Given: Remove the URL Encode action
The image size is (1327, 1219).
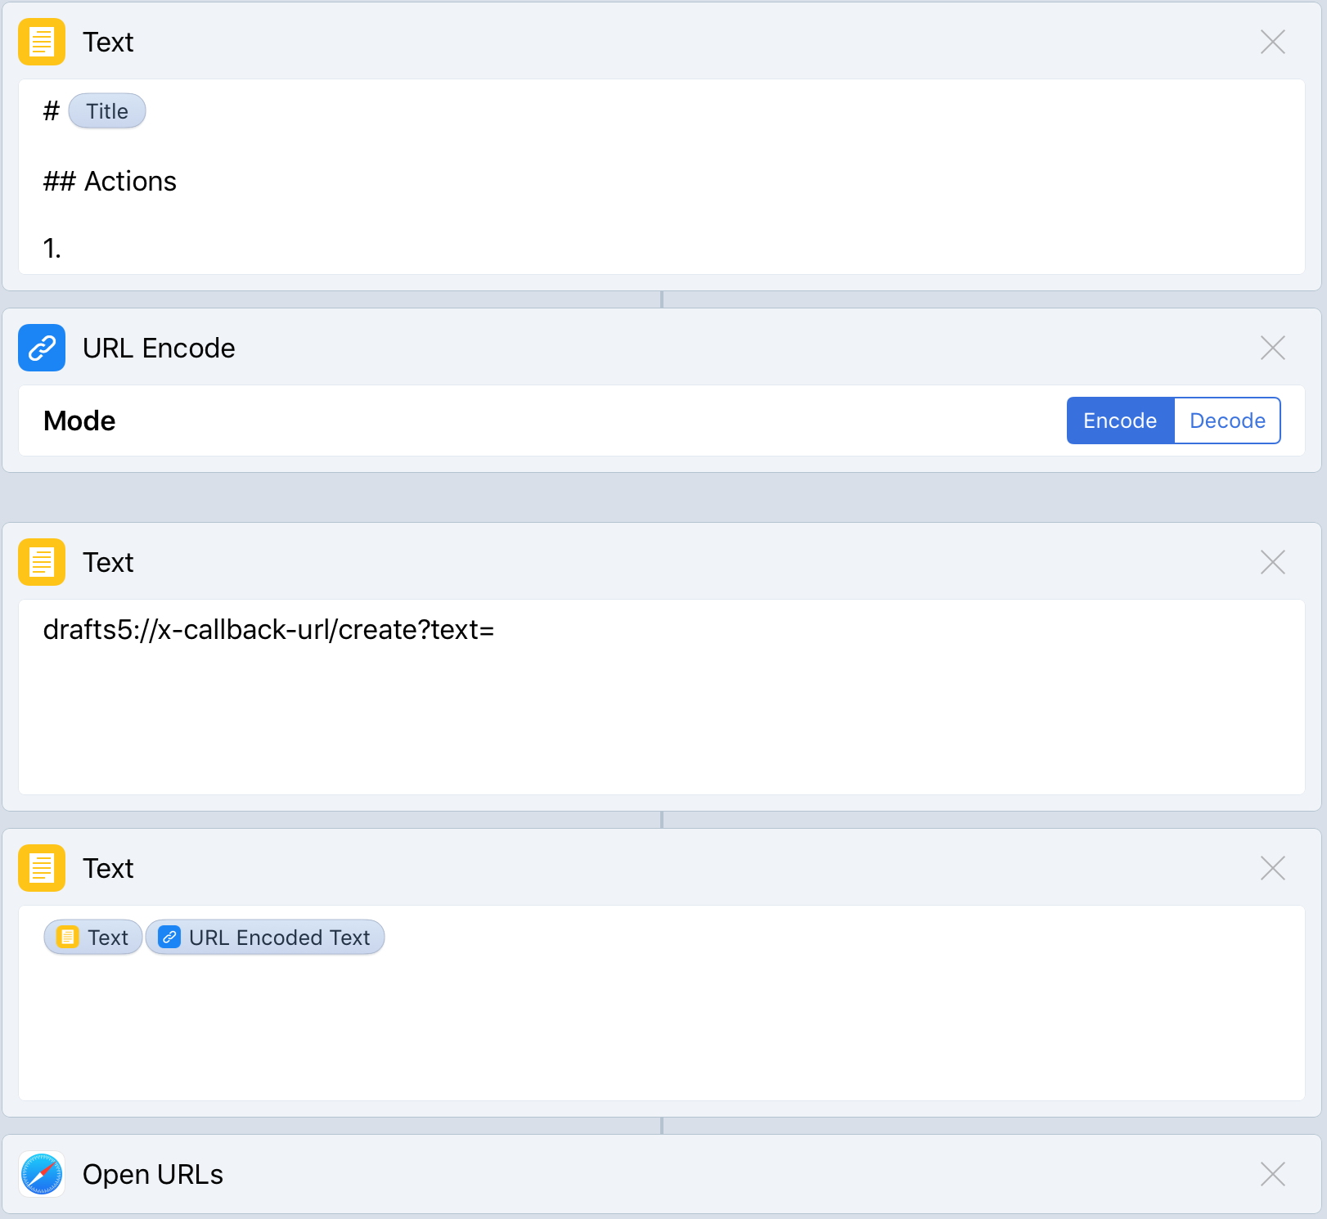Looking at the screenshot, I should [x=1272, y=348].
